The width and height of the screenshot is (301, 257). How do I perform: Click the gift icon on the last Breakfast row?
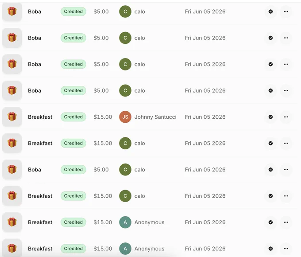[12, 248]
